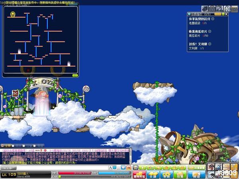Click the green round button on quest helper
The height and width of the screenshot is (179, 239).
(223, 14)
